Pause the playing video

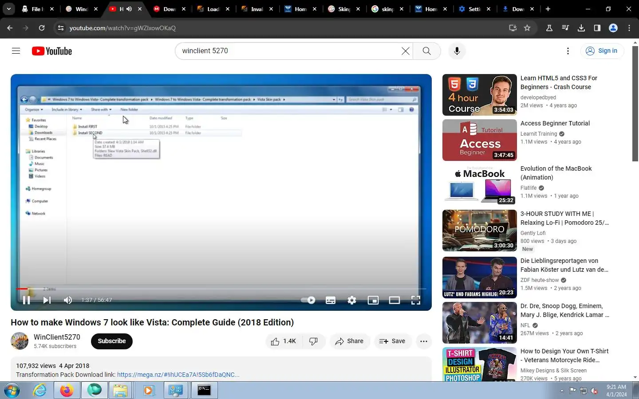26,300
